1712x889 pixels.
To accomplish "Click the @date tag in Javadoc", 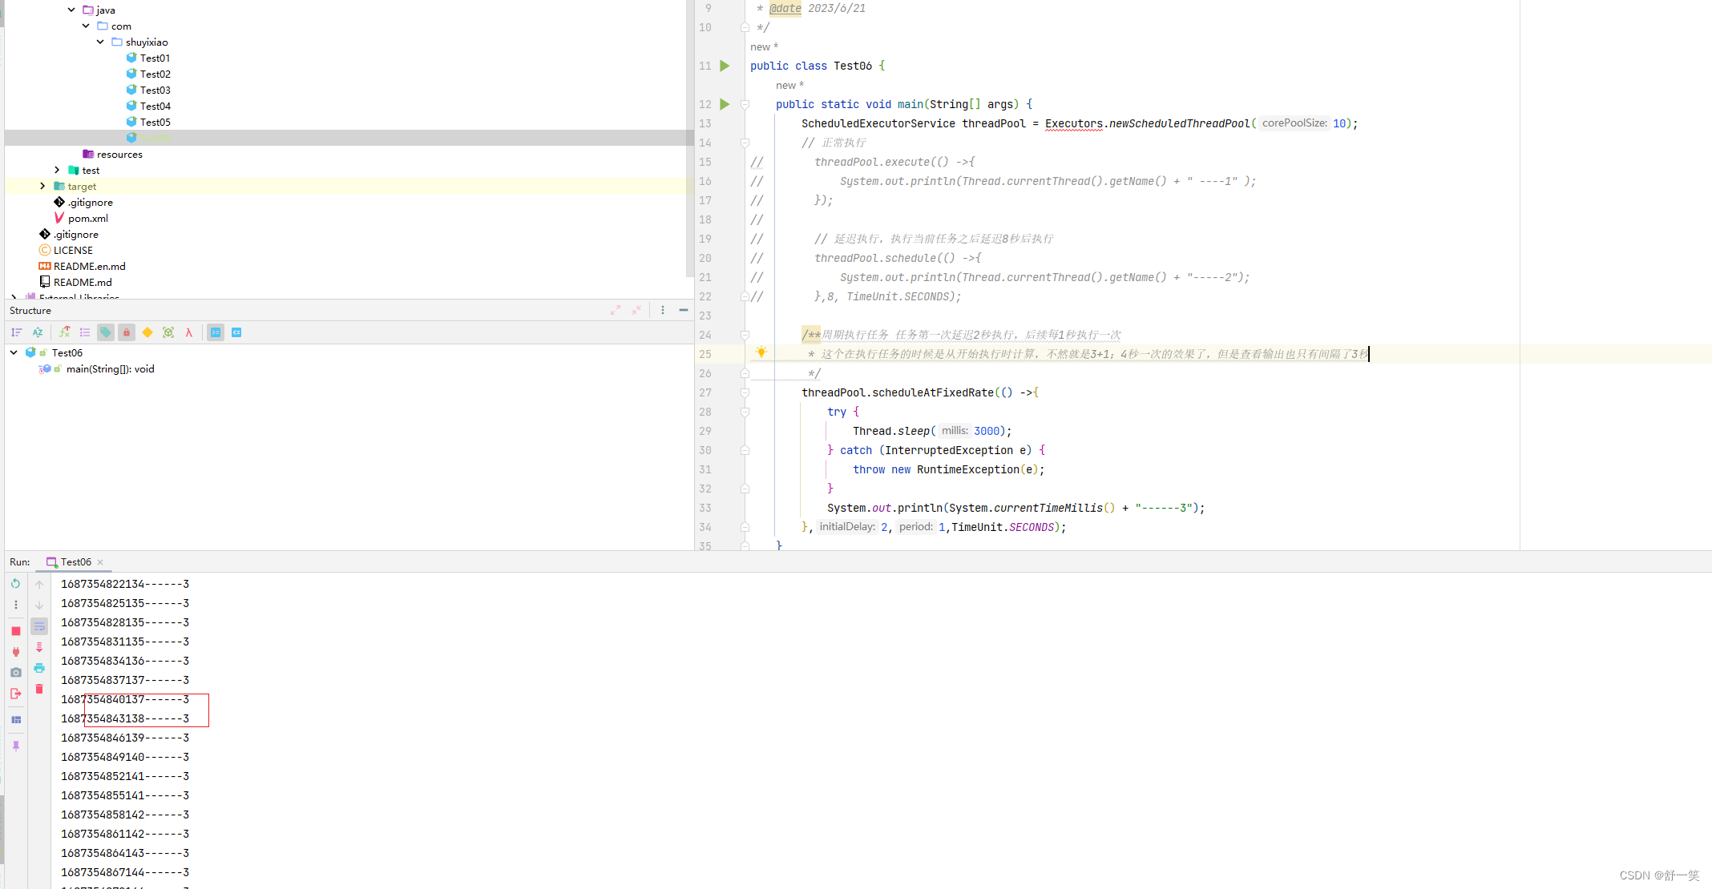I will (x=785, y=8).
